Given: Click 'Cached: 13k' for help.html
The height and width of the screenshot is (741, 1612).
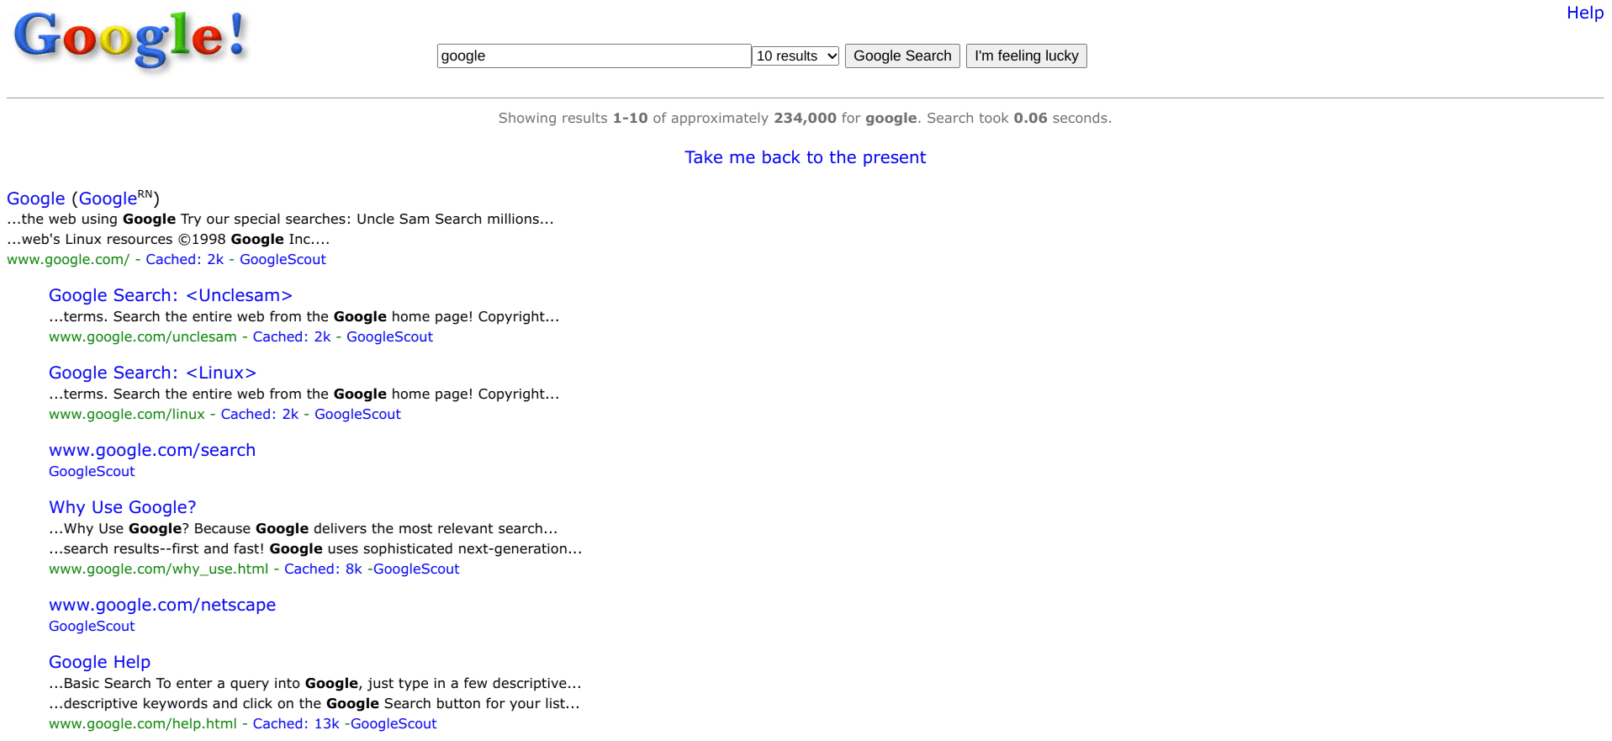Looking at the screenshot, I should click(x=296, y=724).
